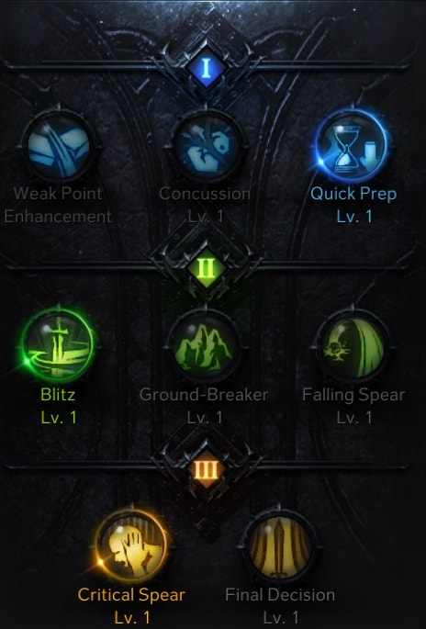Click the Critical Spear icon
This screenshot has width=426, height=629.
pos(132,546)
